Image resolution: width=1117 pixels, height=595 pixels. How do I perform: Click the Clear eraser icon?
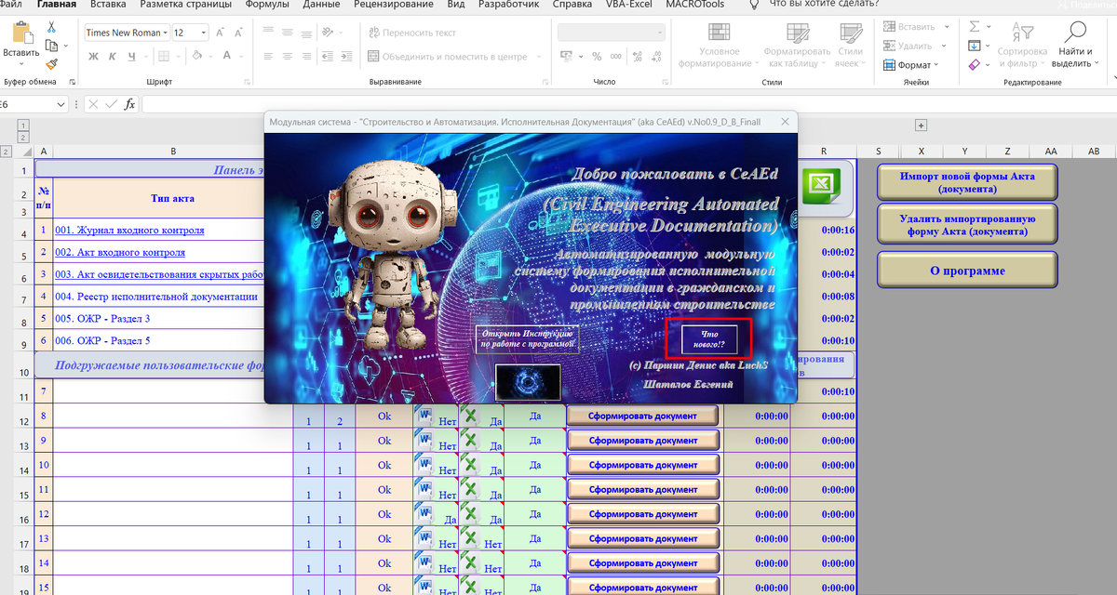[974, 65]
